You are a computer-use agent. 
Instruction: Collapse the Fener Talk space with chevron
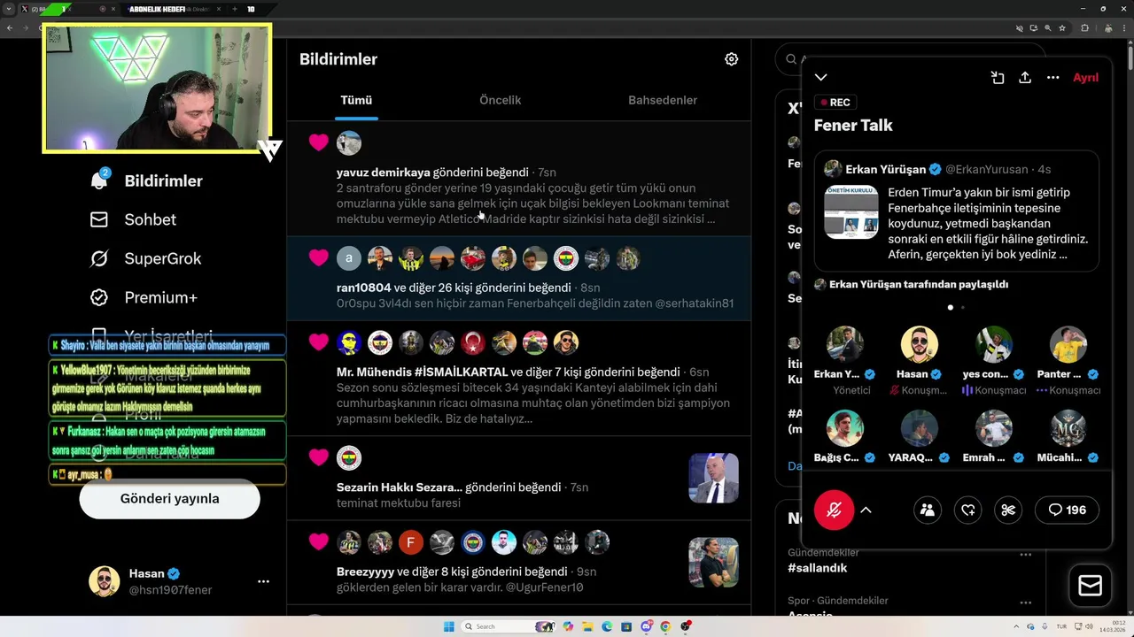[821, 78]
